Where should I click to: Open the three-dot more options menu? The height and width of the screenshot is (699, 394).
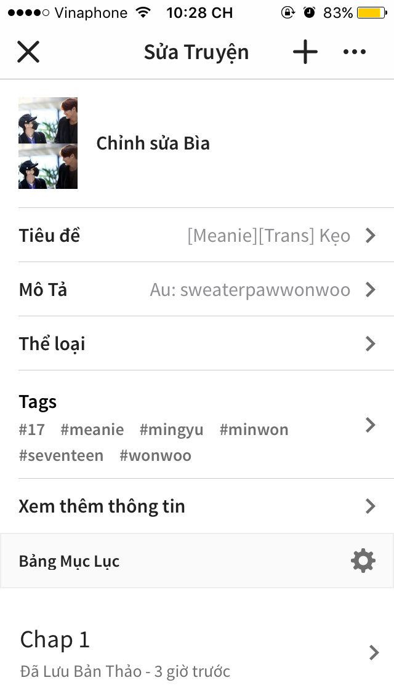coord(355,52)
